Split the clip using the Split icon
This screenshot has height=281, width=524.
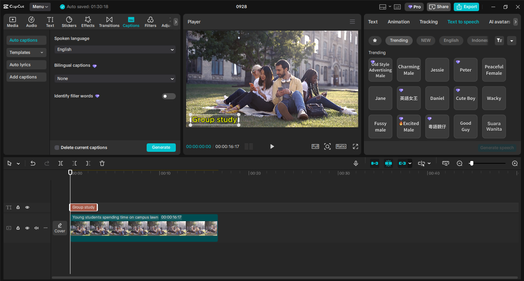pos(60,163)
